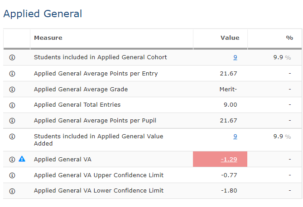Viewport: 303px width, 207px height.
Task: Open info for VA Upper Confidence Limit
Action: pyautogui.click(x=12, y=175)
